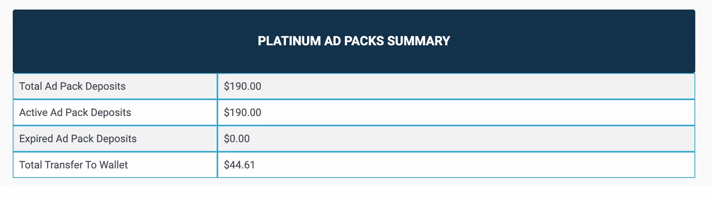Click the Platinum Ad Packs Summary heading
This screenshot has width=712, height=201.
354,41
